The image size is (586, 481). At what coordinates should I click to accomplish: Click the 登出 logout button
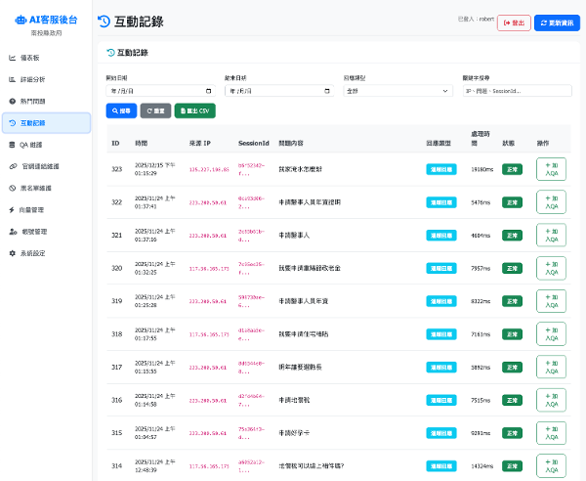tap(514, 22)
